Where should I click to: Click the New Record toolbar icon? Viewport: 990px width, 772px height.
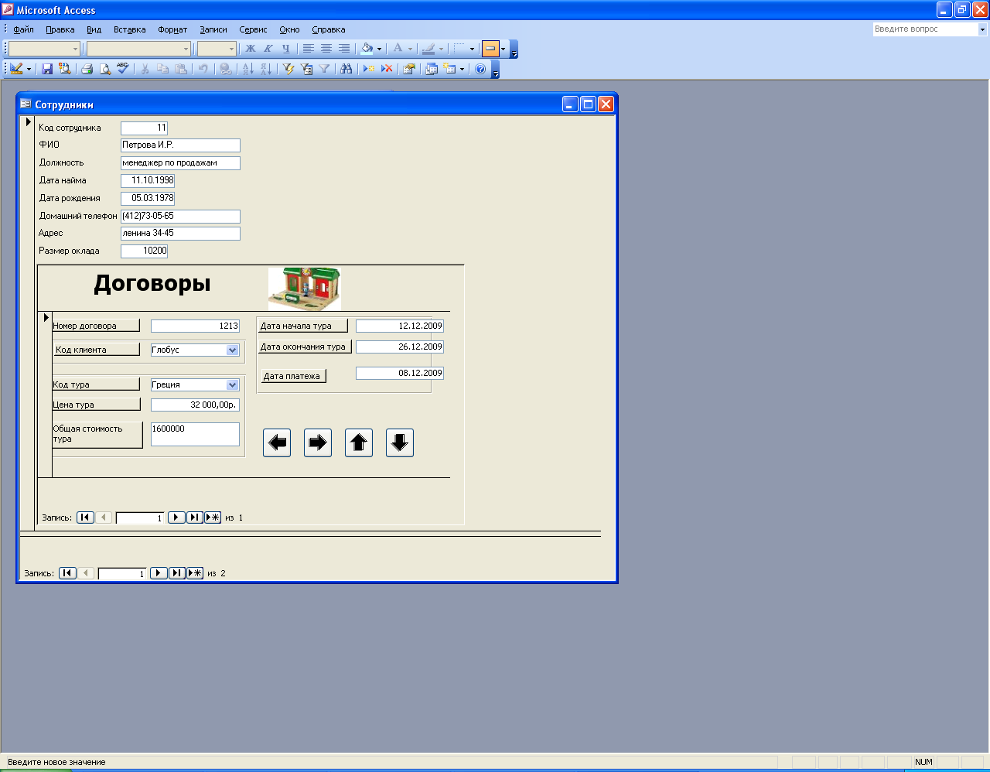point(369,69)
